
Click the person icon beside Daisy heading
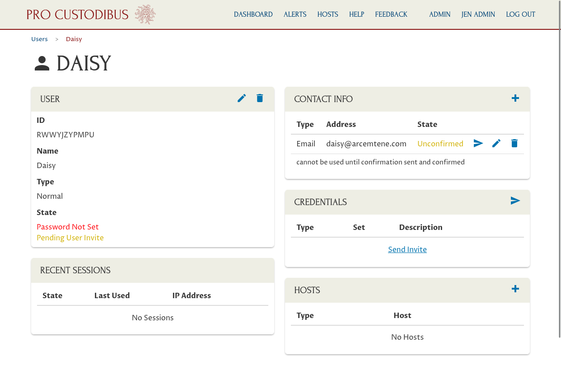pos(42,64)
